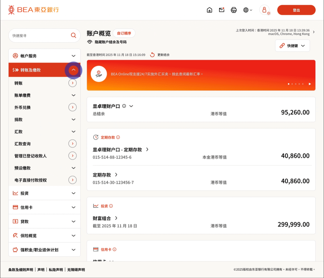The width and height of the screenshot is (324, 278).
Task: Expand the 帐户服务 menu
Action: (73, 56)
